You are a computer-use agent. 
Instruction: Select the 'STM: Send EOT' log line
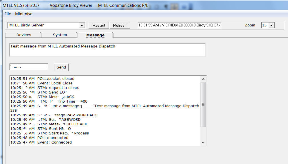39,92
